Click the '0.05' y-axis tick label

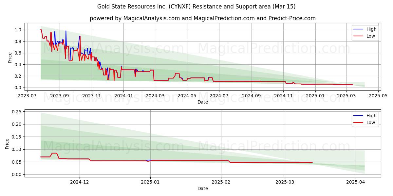[17, 162]
